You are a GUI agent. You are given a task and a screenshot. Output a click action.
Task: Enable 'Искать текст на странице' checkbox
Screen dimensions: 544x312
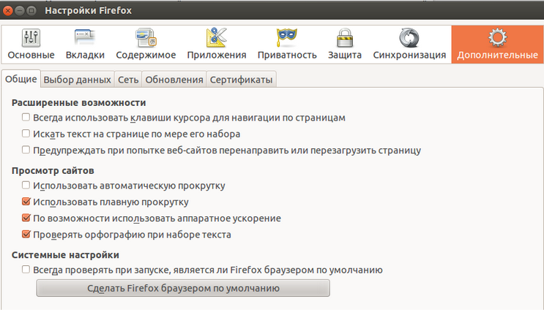(x=26, y=133)
